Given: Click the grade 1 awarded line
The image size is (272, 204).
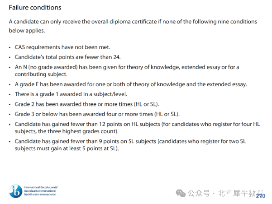Looking at the screenshot, I should (71, 94).
